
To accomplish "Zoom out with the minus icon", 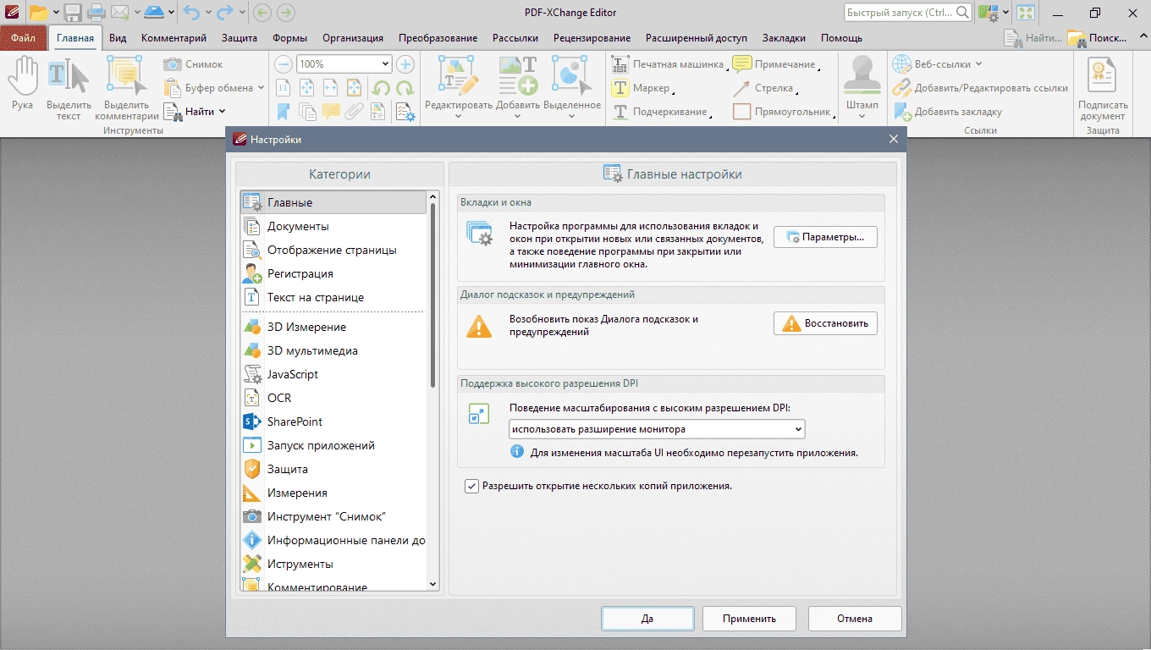I will coord(284,64).
